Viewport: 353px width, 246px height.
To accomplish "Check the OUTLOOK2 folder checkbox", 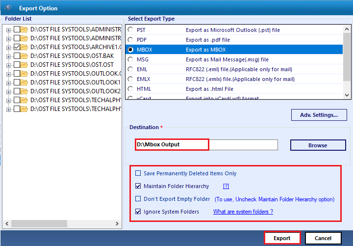I will point(17,91).
